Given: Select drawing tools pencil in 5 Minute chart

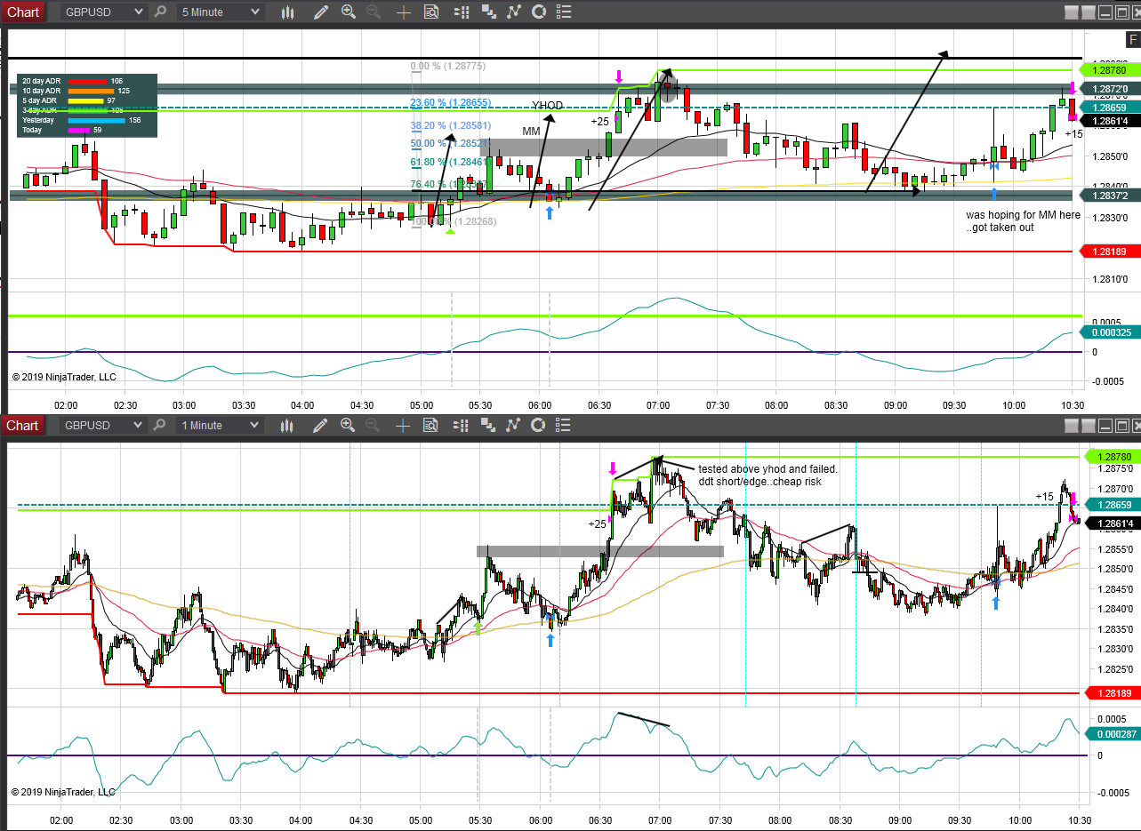Looking at the screenshot, I should [321, 12].
